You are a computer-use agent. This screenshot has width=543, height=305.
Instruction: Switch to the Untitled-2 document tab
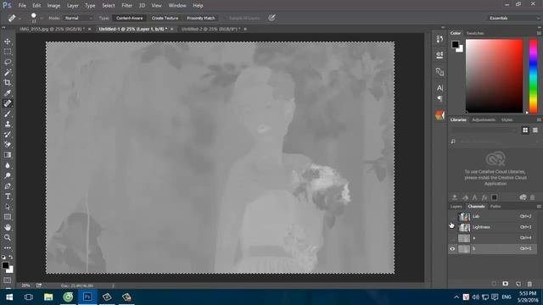pyautogui.click(x=210, y=29)
